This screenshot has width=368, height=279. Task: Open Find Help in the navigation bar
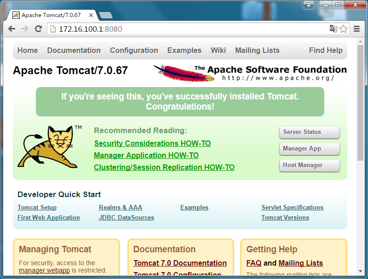click(x=326, y=50)
